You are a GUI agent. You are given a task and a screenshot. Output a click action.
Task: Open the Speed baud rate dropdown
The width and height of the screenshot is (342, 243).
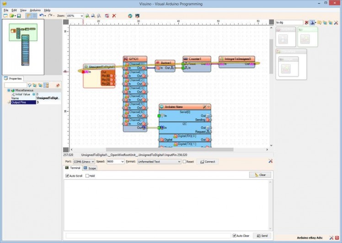coord(122,162)
